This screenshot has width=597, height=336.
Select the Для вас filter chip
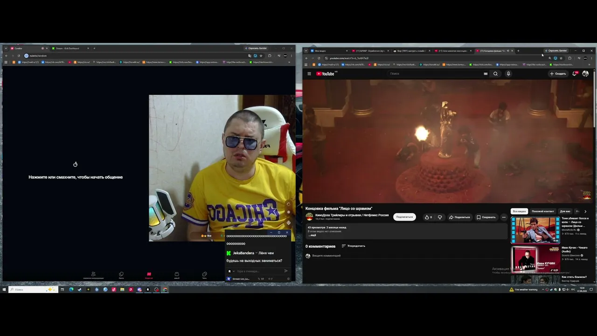[x=565, y=211]
